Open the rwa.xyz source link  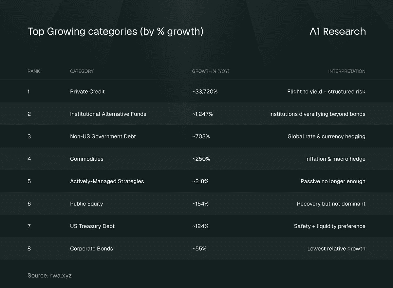[x=61, y=276]
